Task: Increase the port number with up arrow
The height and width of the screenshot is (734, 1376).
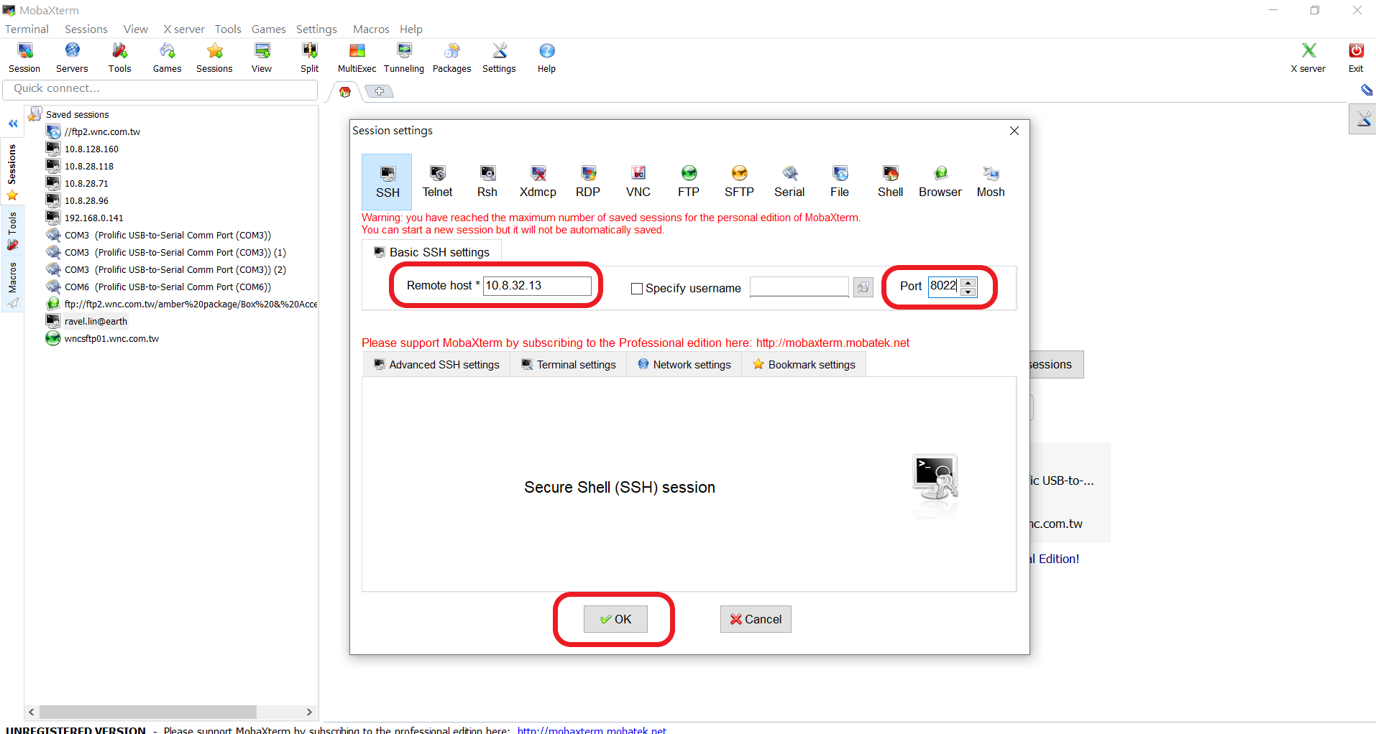Action: point(968,282)
